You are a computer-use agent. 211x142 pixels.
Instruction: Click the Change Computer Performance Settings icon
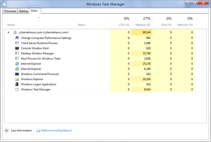pos(17,38)
